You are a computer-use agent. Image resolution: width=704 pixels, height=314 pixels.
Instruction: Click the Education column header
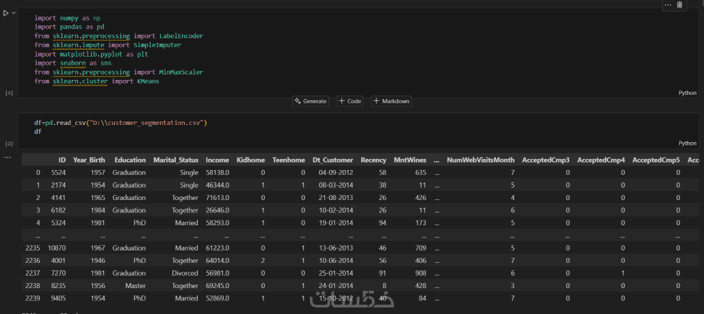[x=130, y=160]
